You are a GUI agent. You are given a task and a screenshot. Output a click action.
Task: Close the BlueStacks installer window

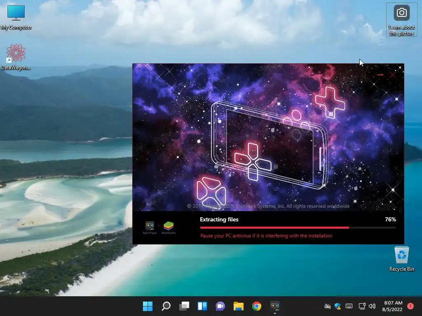tap(393, 75)
